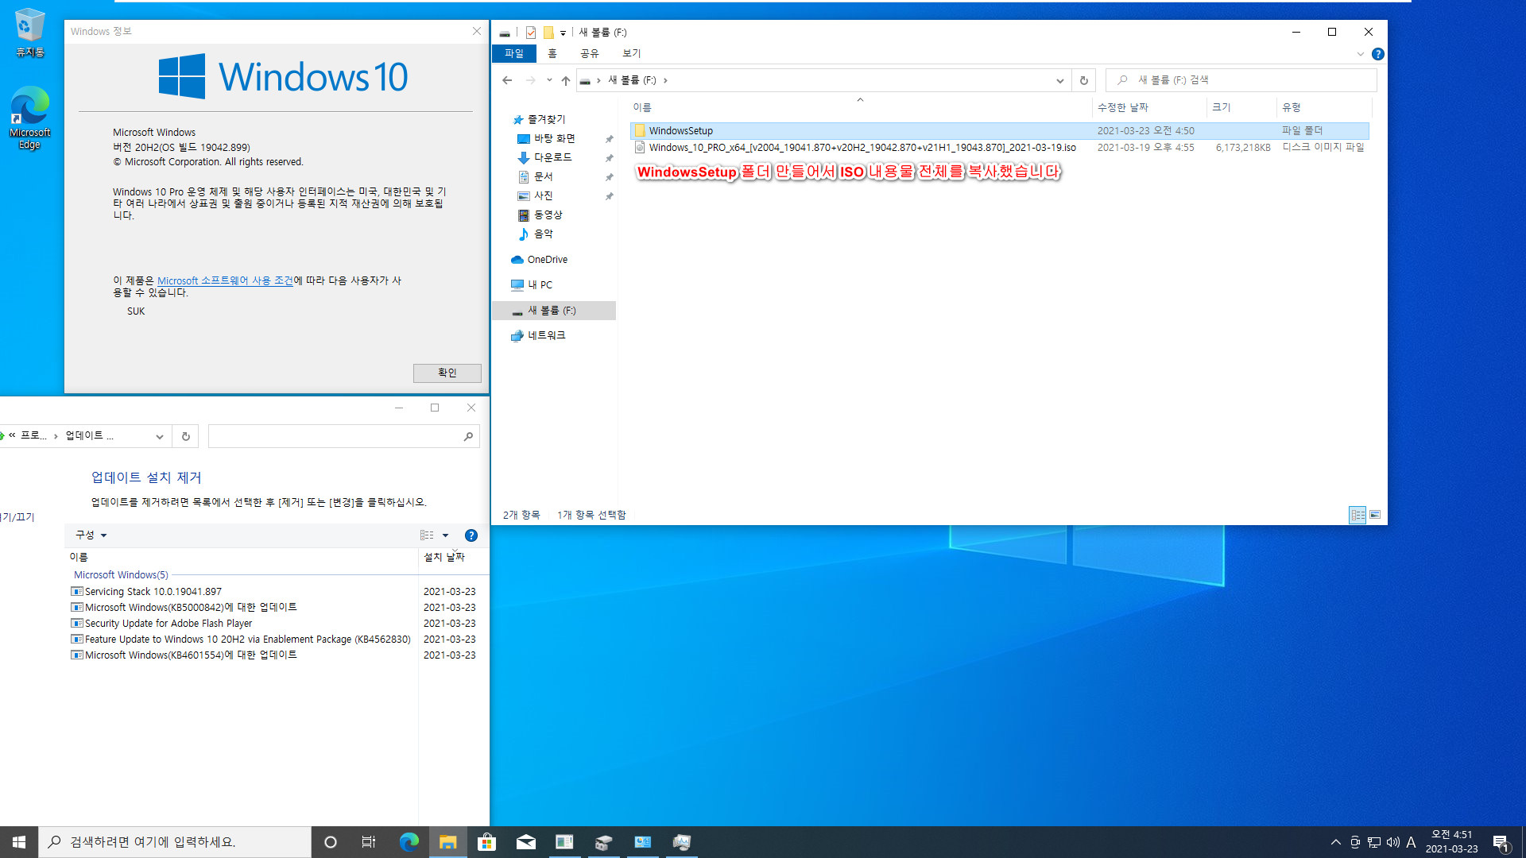Viewport: 1526px width, 858px height.
Task: Switch to large icons view layout
Action: 1375,515
